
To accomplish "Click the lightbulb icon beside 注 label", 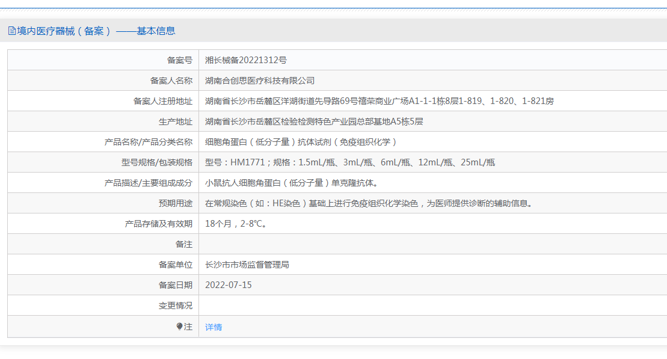I will [179, 327].
